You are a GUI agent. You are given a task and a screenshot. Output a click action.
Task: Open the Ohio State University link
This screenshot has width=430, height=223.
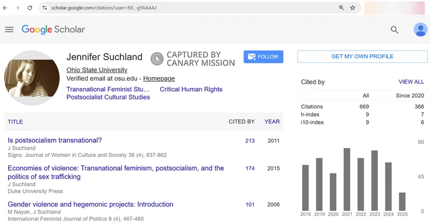click(x=97, y=70)
